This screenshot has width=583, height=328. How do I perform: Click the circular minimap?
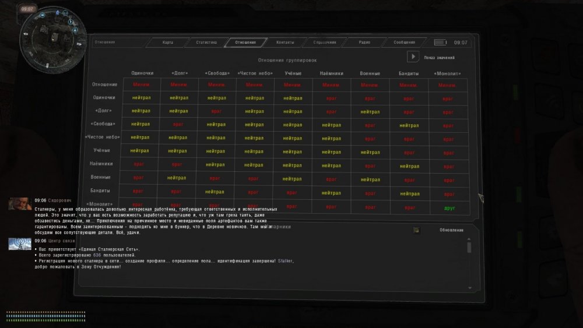tap(52, 40)
